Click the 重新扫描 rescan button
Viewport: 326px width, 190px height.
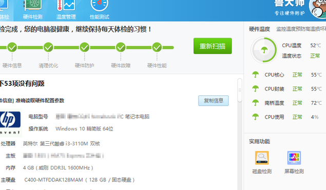[213, 46]
